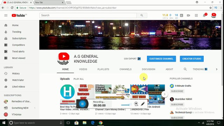Adjust the recorder volume slider
Viewport: 224px width, 126px height.
tap(126, 105)
